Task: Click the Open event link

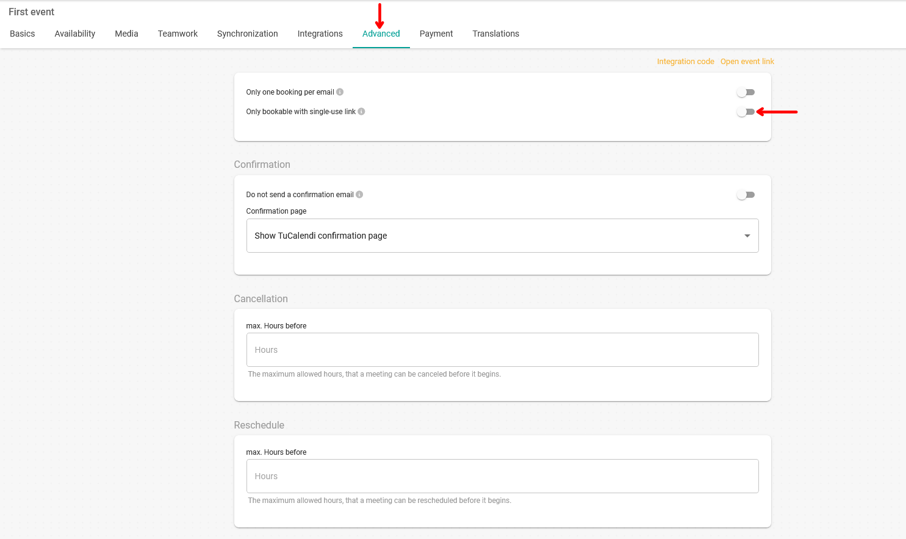Action: [x=747, y=62]
